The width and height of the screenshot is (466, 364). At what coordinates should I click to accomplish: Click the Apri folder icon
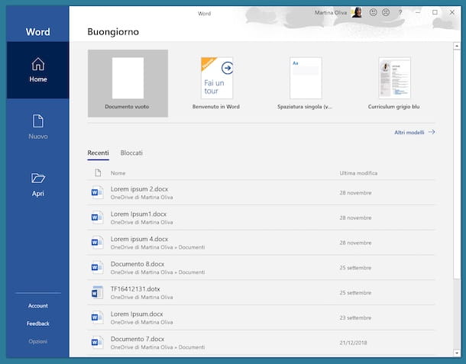tap(37, 179)
